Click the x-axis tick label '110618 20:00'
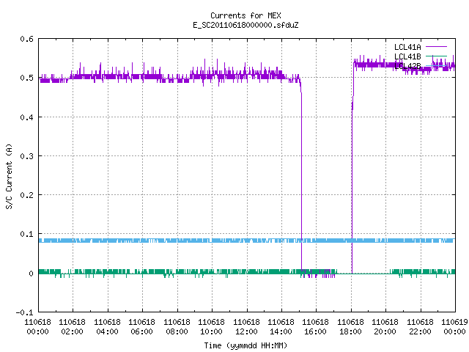469x352 pixels. point(385,327)
